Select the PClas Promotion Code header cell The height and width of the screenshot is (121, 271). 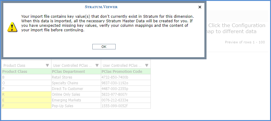click(126, 72)
